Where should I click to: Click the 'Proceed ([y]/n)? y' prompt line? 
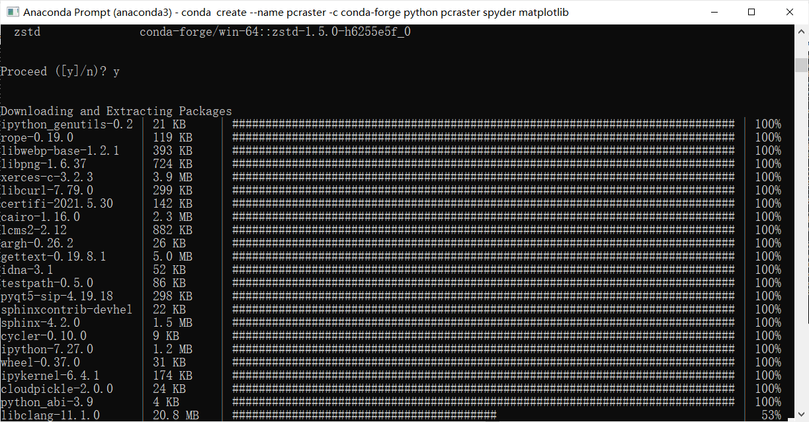[60, 71]
